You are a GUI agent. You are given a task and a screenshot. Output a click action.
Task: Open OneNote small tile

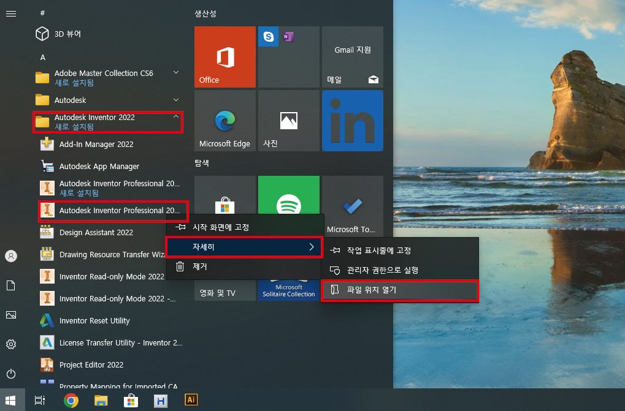[x=288, y=37]
